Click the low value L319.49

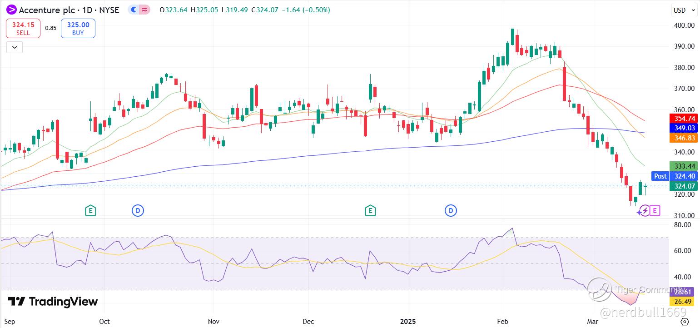pyautogui.click(x=234, y=10)
